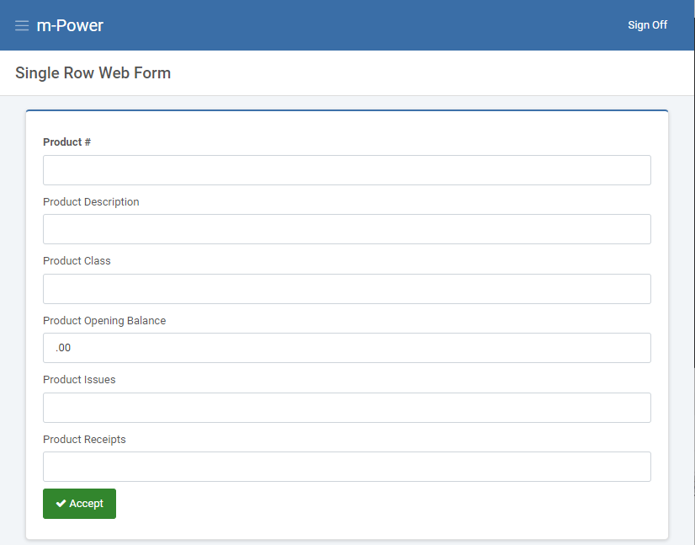Click the Product Issues label
The image size is (695, 545).
[x=79, y=379]
